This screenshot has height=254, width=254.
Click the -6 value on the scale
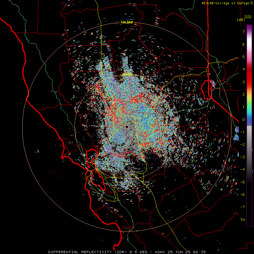tap(242, 195)
